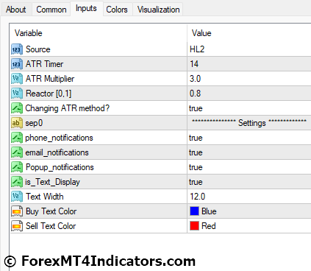Click the bool icon beside Changing ATR method?
Viewport: 311px width, 271px height.
17,108
